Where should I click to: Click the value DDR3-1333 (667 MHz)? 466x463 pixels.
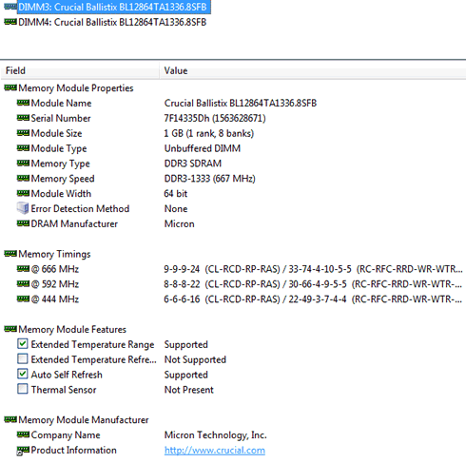209,179
